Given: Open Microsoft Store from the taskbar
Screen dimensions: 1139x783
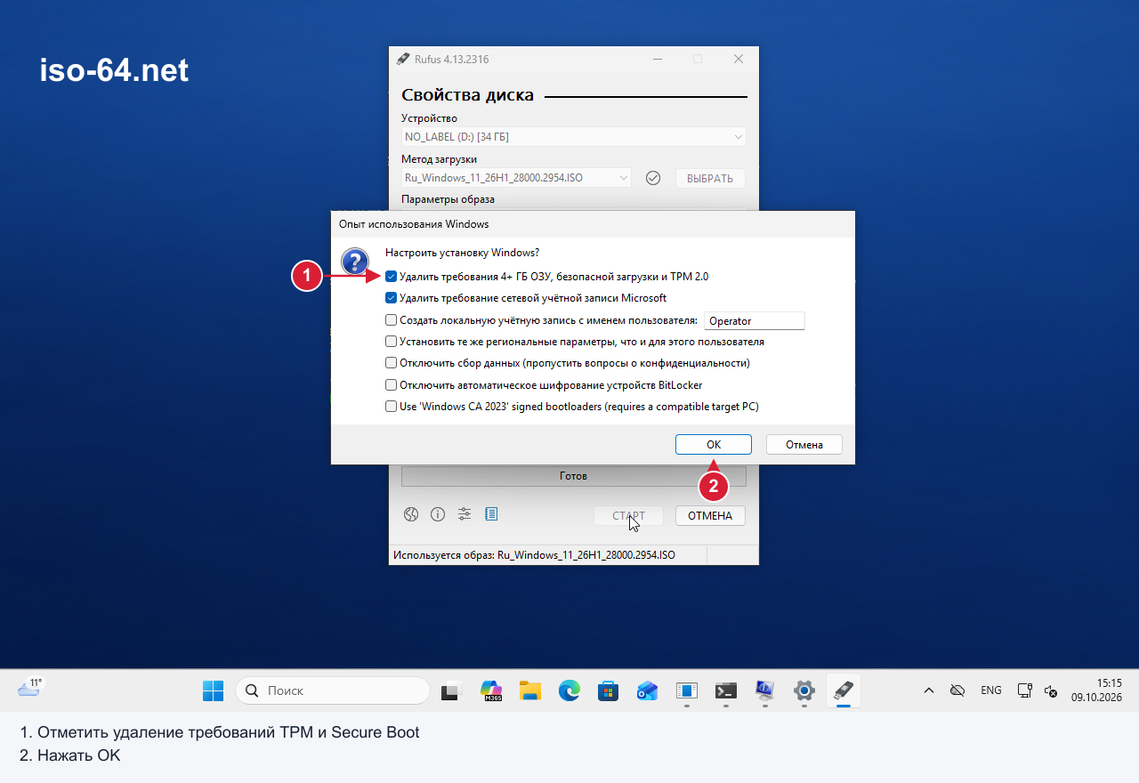Looking at the screenshot, I should click(609, 690).
